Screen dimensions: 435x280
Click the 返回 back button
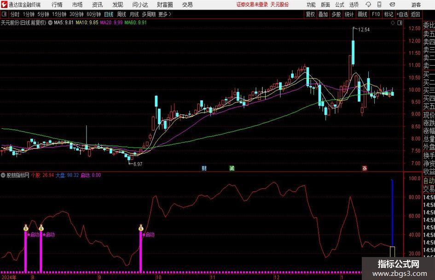(415, 14)
